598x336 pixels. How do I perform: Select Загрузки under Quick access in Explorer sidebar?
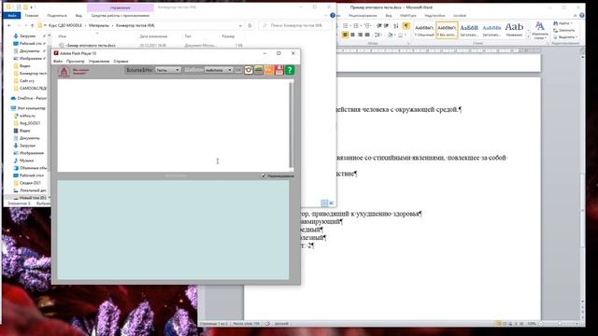tap(27, 36)
